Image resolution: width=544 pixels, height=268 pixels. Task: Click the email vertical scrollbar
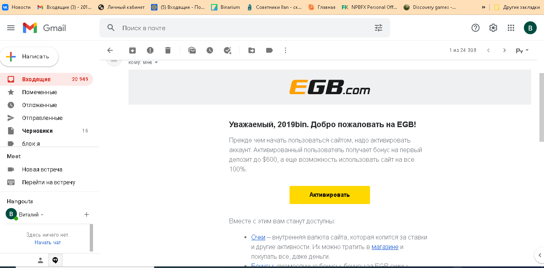pyautogui.click(x=542, y=107)
